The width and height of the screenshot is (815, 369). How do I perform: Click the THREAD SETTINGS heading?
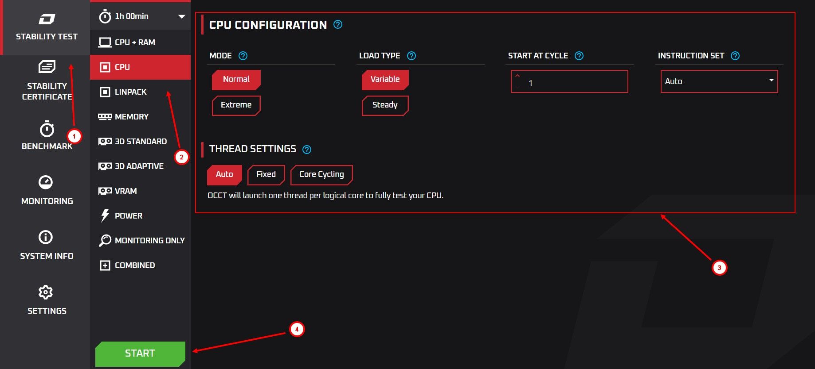253,149
